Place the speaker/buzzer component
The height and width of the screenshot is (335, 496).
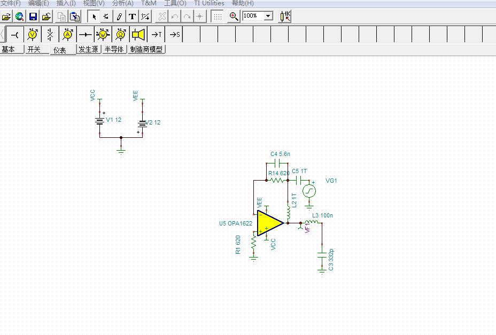click(138, 35)
